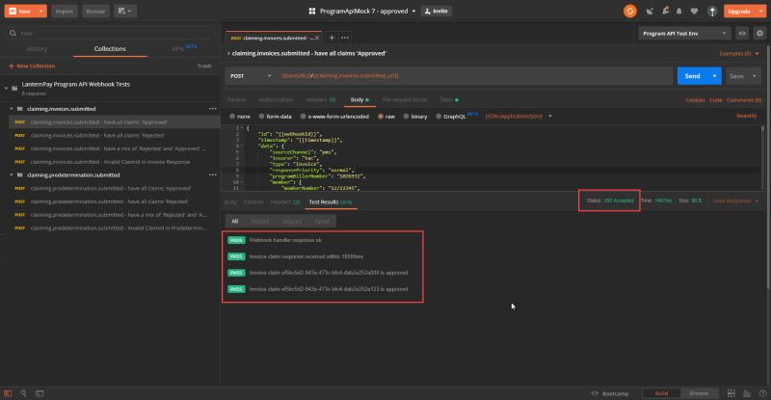Open the JSON (application/json) type dropdown

[x=518, y=117]
